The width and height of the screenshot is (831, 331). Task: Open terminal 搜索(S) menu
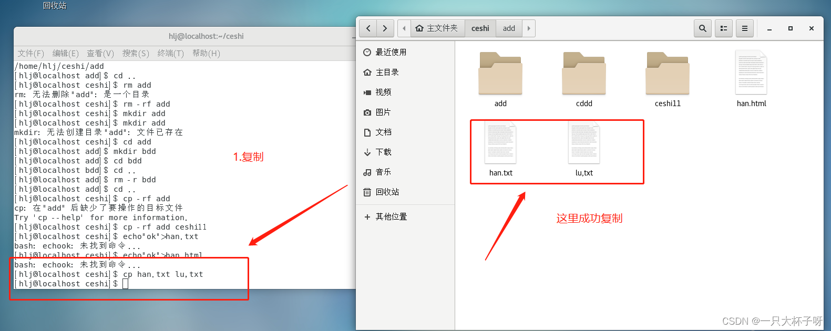pos(136,53)
